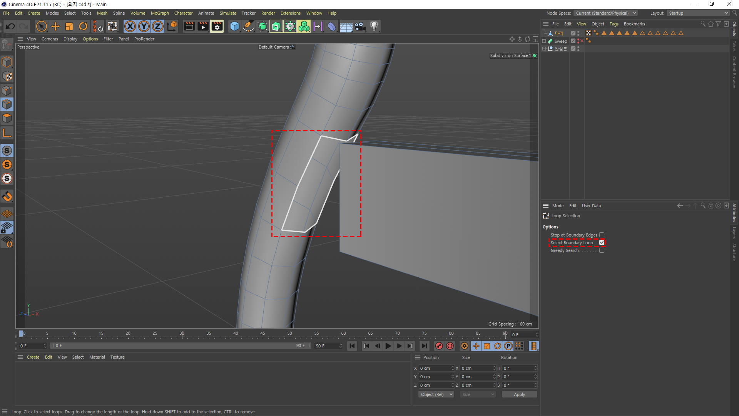Click the Apply button

pyautogui.click(x=519, y=394)
